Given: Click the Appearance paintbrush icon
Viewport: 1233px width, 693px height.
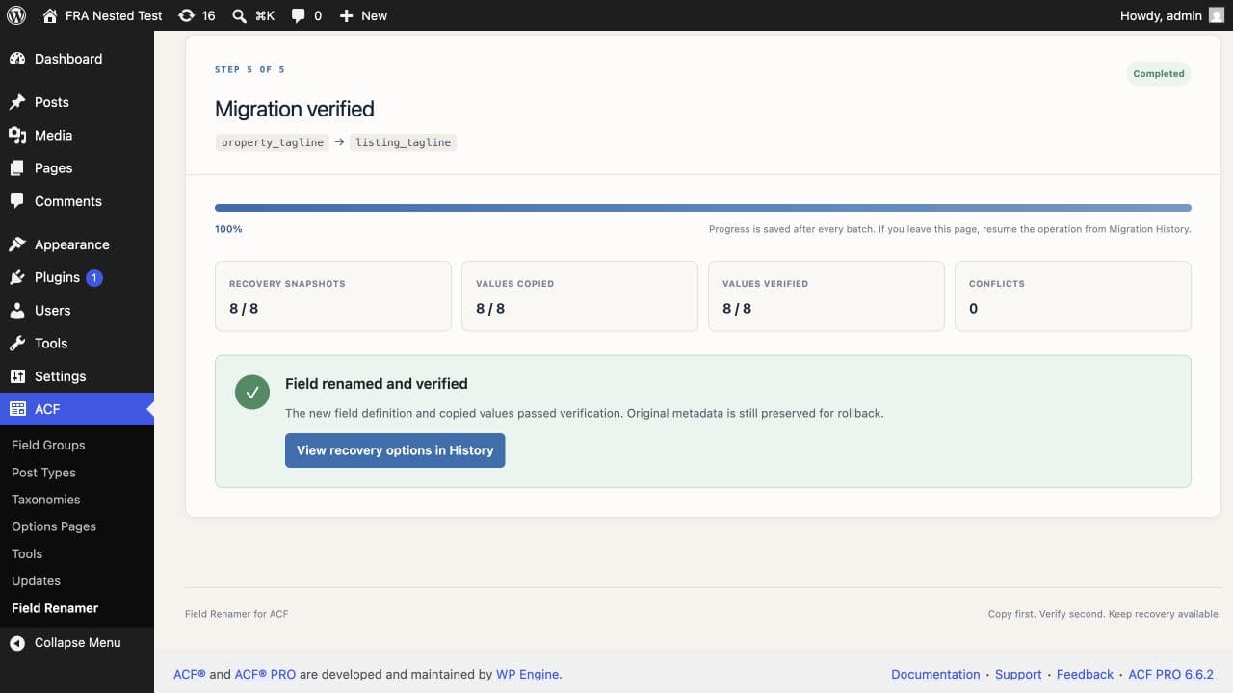Looking at the screenshot, I should coord(17,244).
